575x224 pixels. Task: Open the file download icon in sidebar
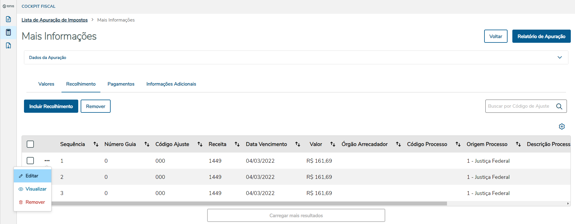[x=8, y=45]
